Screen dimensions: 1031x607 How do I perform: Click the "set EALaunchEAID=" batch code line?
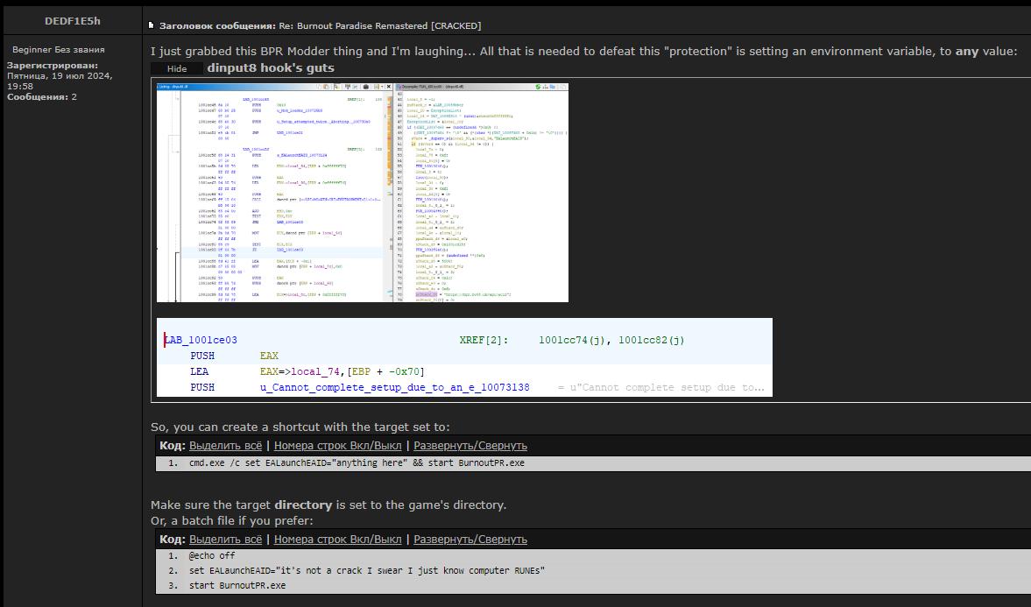point(367,571)
